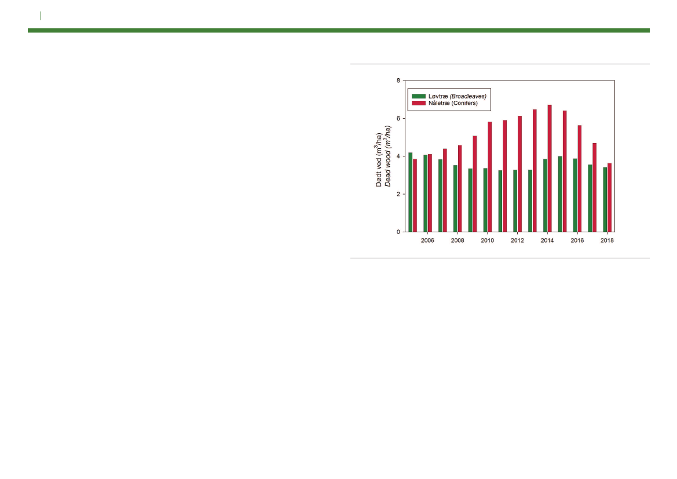Click the green broadleaves bar at 2018
This screenshot has width=677, height=479.
[x=605, y=200]
